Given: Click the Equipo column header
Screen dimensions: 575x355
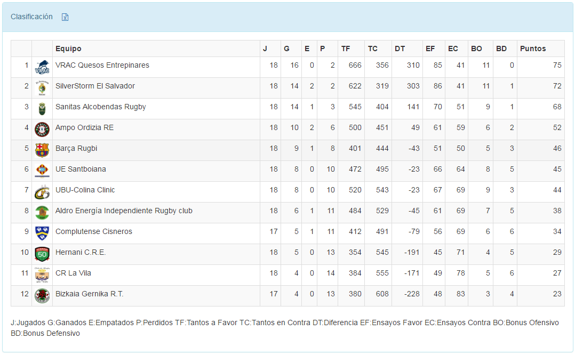Looking at the screenshot, I should point(68,49).
